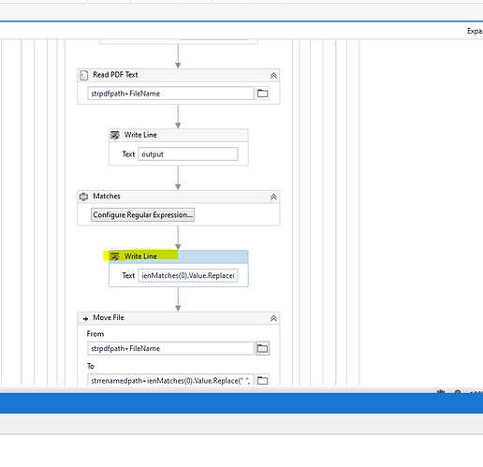Click Configure Regular Expression button
Viewport: 483px width, 467px height.
tap(142, 215)
